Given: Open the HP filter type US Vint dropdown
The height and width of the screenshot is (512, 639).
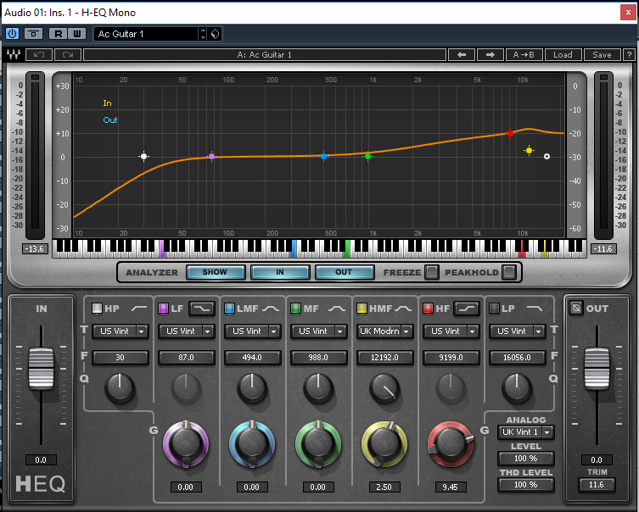Looking at the screenshot, I should click(x=121, y=331).
